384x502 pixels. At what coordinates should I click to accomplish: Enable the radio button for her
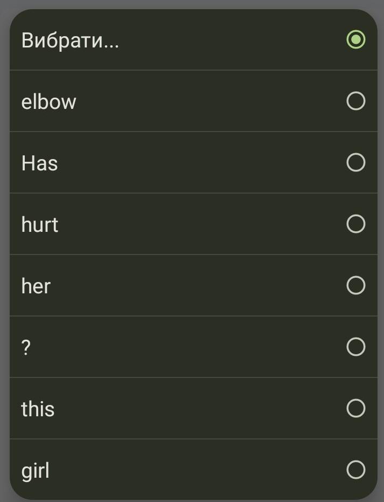[355, 285]
